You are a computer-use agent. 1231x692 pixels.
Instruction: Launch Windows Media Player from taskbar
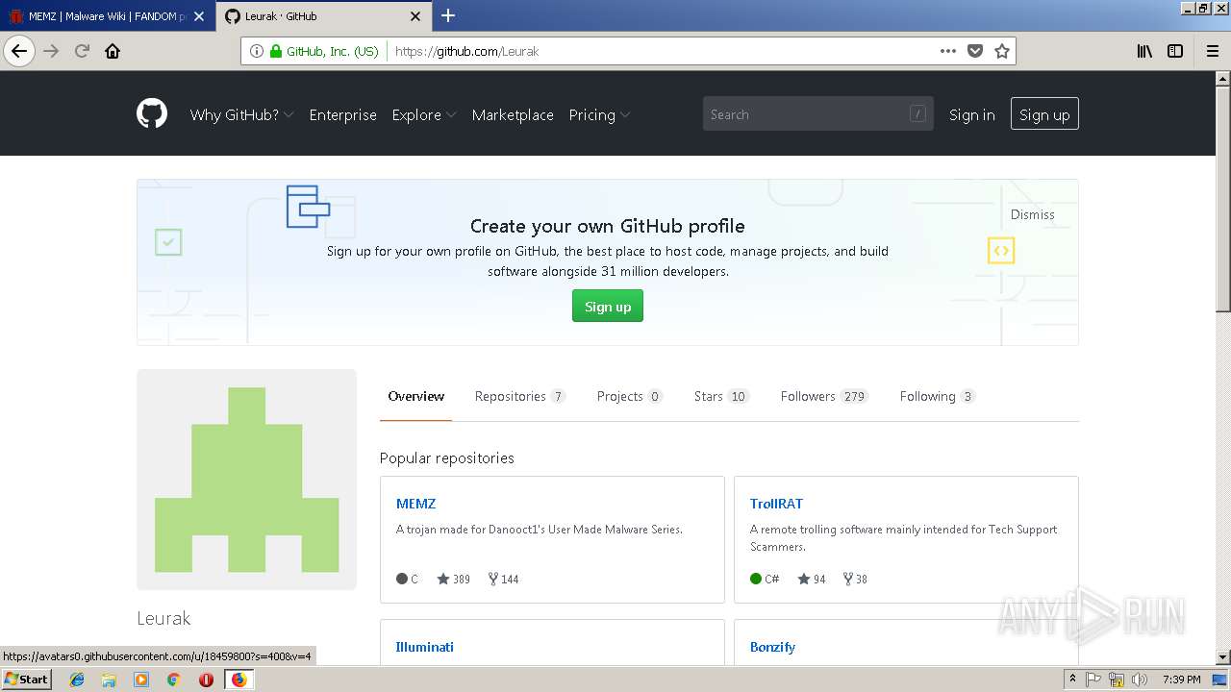[x=141, y=680]
